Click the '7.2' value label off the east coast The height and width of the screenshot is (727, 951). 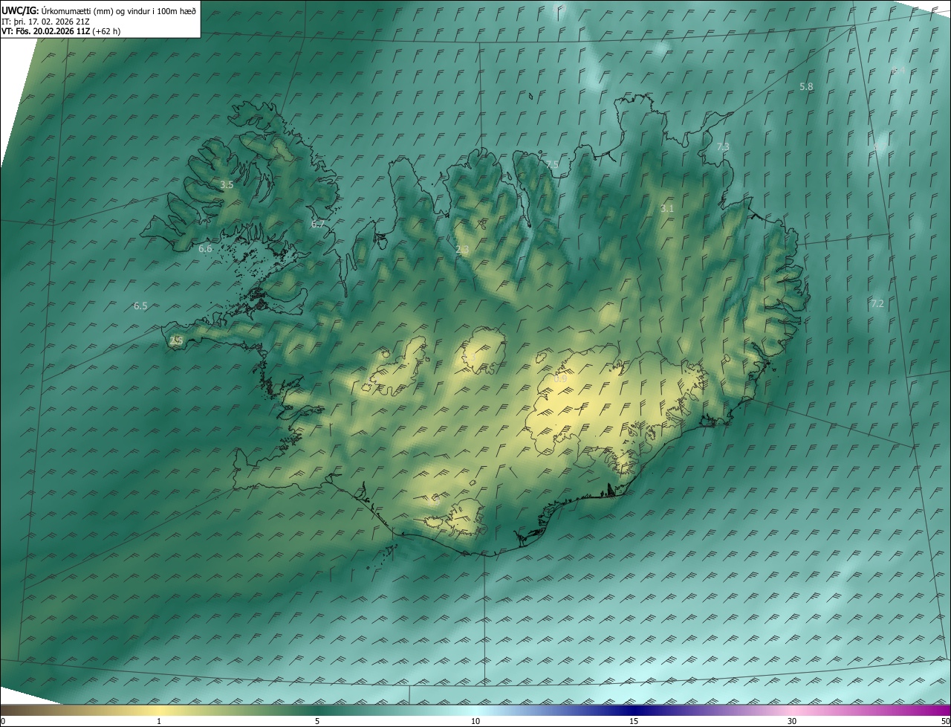pyautogui.click(x=877, y=303)
